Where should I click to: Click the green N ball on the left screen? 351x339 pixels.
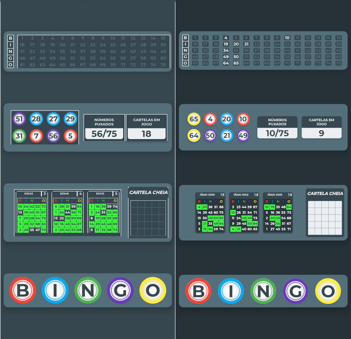point(88,291)
